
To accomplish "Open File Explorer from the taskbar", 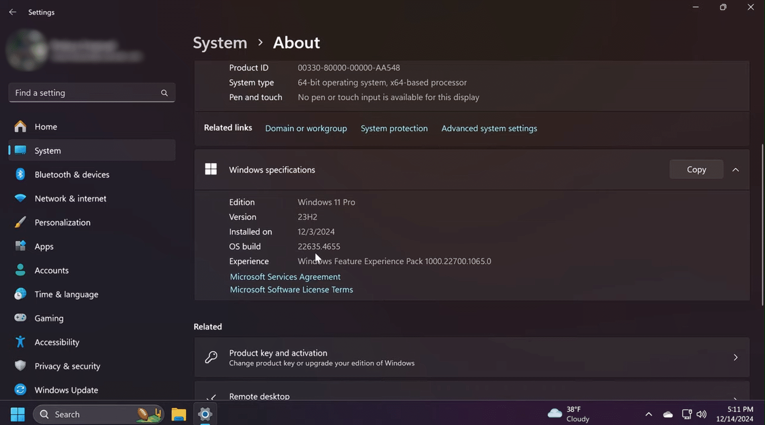I will [x=178, y=414].
